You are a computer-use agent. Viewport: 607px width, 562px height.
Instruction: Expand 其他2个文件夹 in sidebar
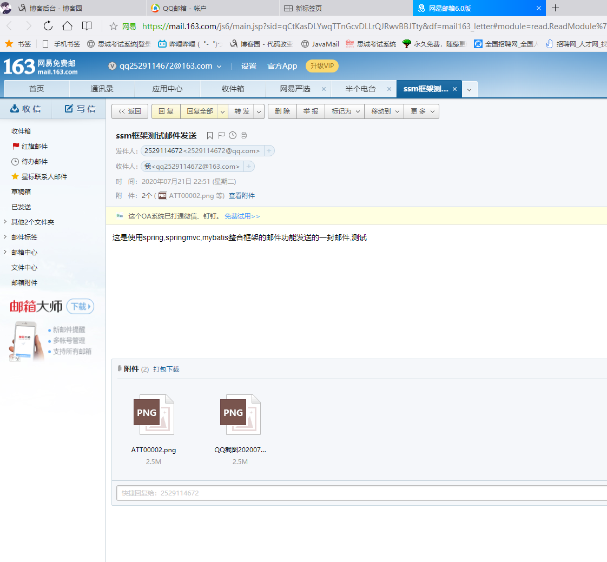tap(5, 222)
